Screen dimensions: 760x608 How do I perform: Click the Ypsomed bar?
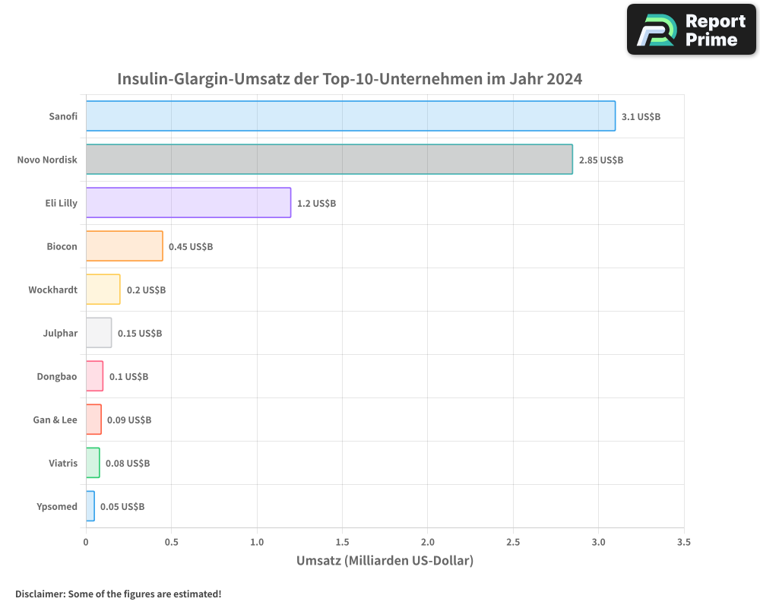90,506
